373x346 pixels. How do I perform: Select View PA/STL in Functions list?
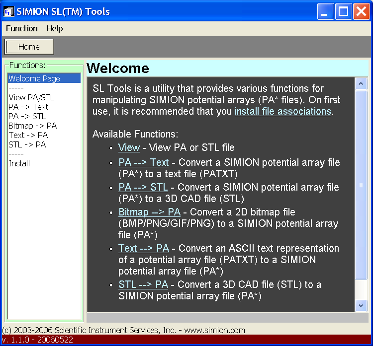pyautogui.click(x=44, y=97)
